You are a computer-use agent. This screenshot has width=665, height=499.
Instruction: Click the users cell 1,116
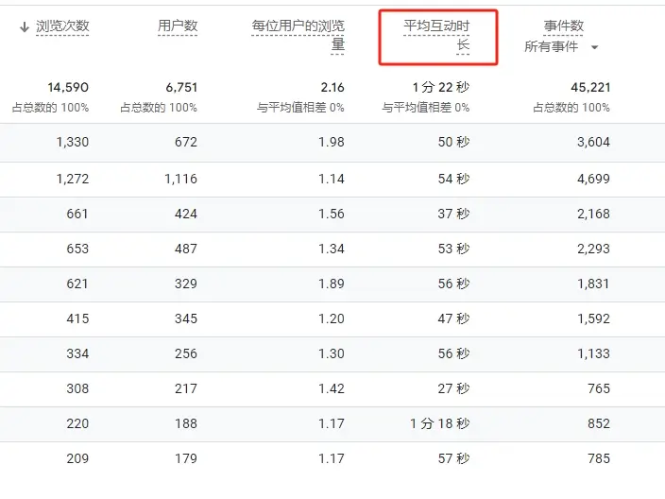(181, 179)
